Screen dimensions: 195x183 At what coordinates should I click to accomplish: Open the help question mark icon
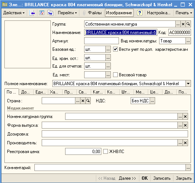[139, 13]
